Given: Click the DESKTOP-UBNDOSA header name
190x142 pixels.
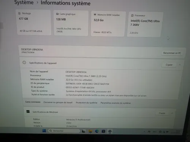Looking at the screenshot, I should click(x=32, y=50).
